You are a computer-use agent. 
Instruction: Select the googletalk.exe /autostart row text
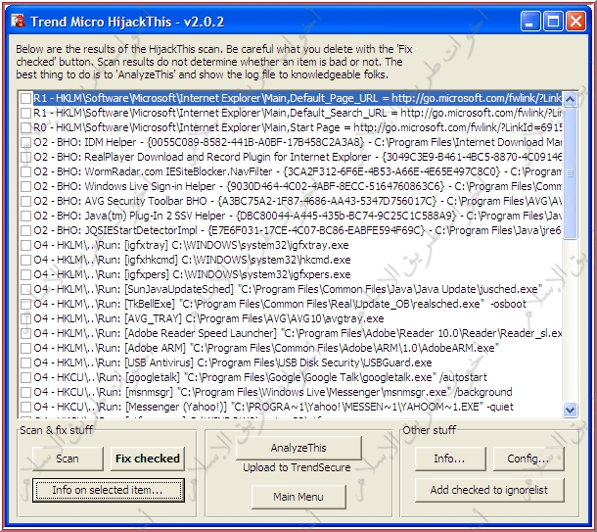(x=260, y=377)
